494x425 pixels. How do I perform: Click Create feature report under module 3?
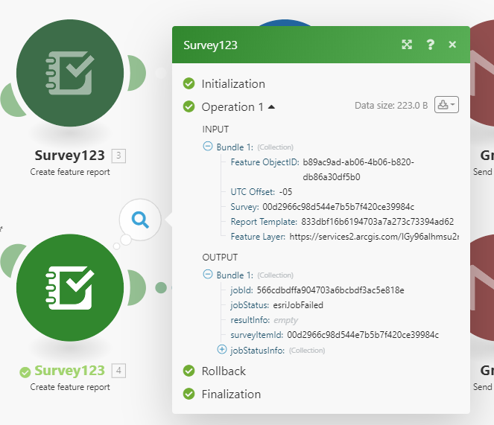[70, 172]
